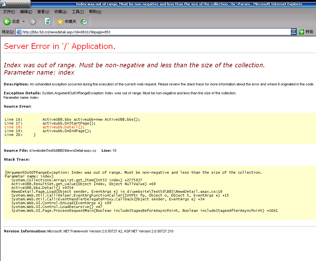Screen dimensions: 316x261
Task: Open the 编辑(E) menu
Action: coord(26,12)
